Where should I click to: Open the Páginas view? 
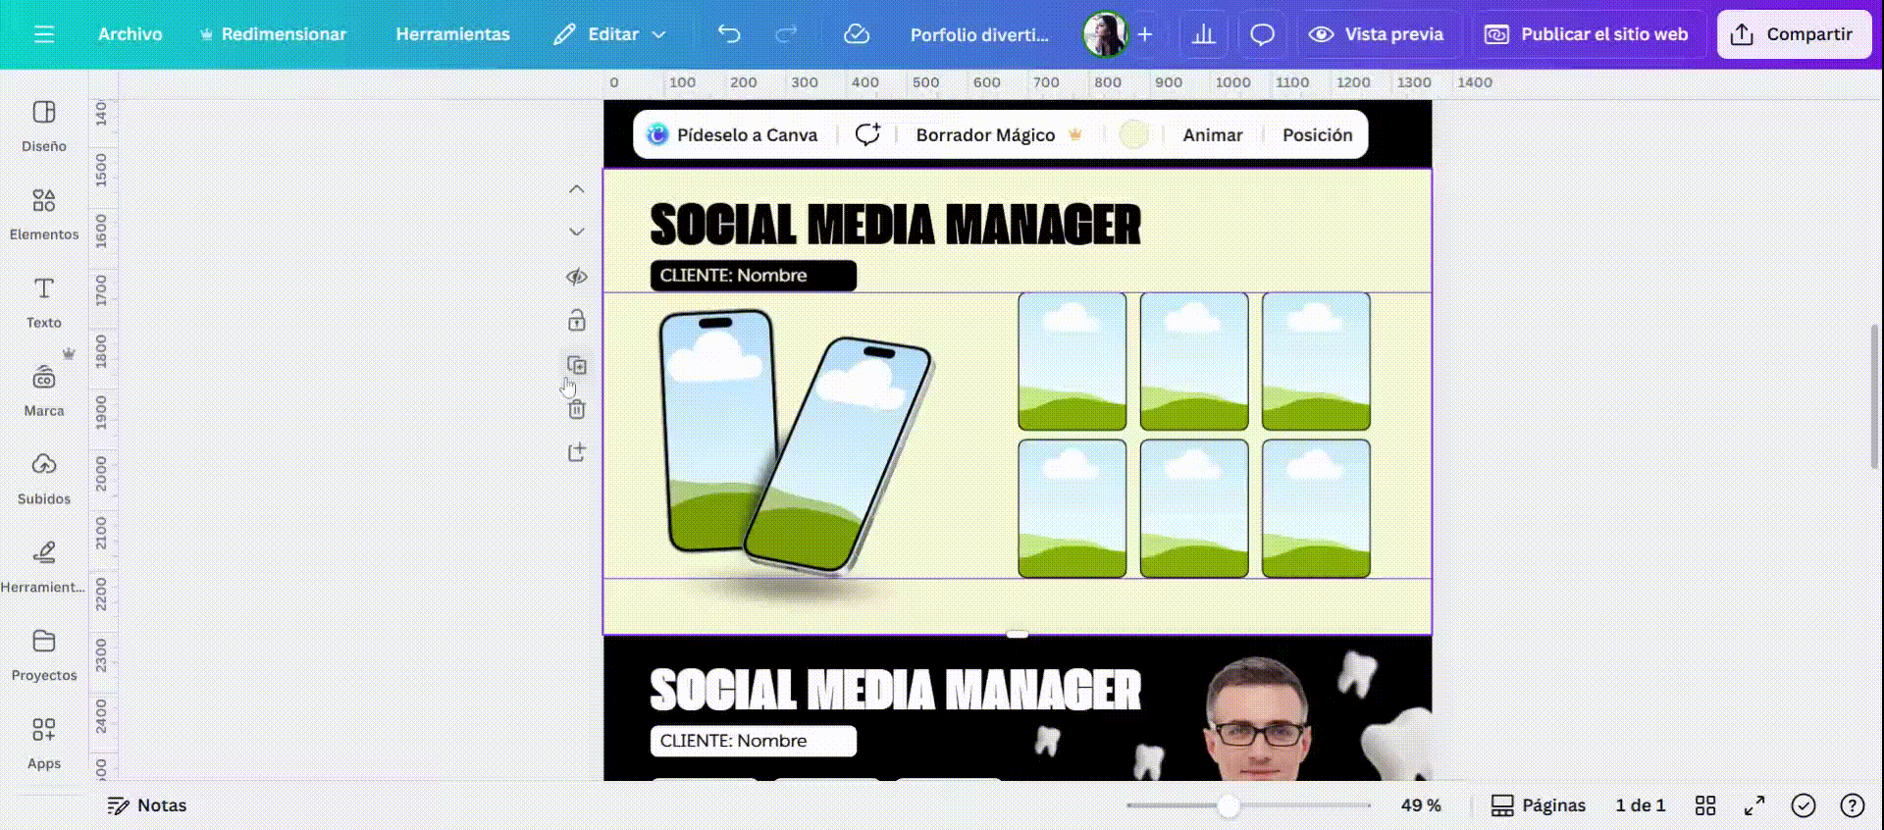(1538, 805)
